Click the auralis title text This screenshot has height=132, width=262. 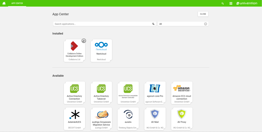coord(128,122)
